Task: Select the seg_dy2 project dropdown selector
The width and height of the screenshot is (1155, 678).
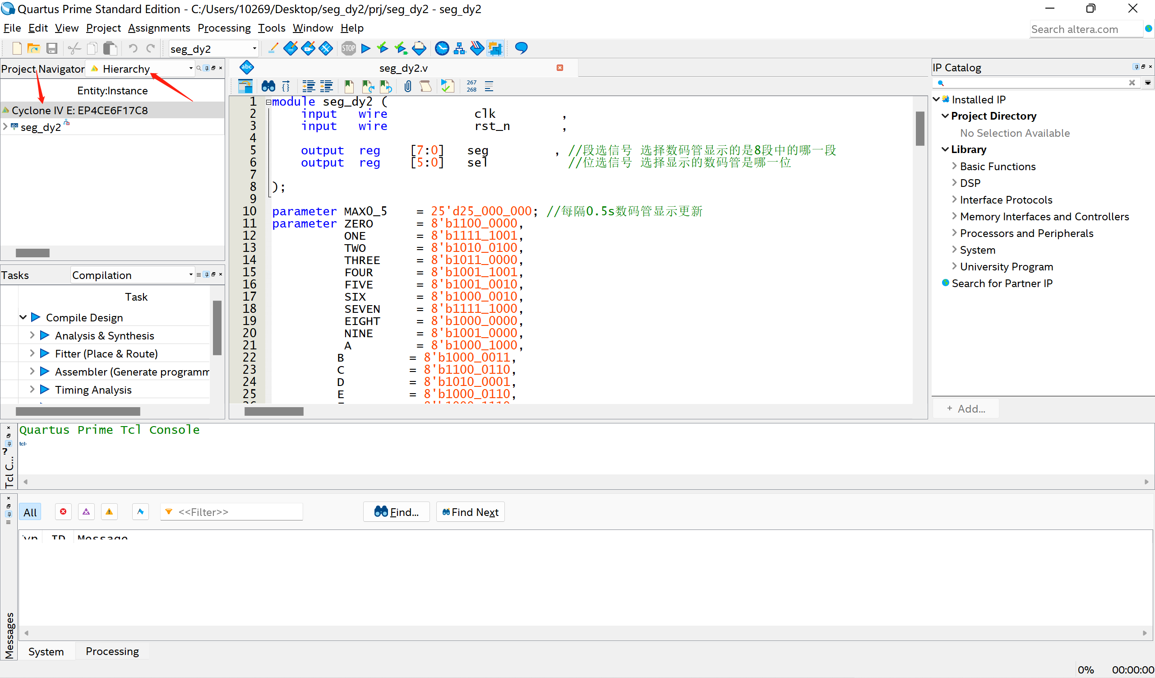Action: click(214, 48)
